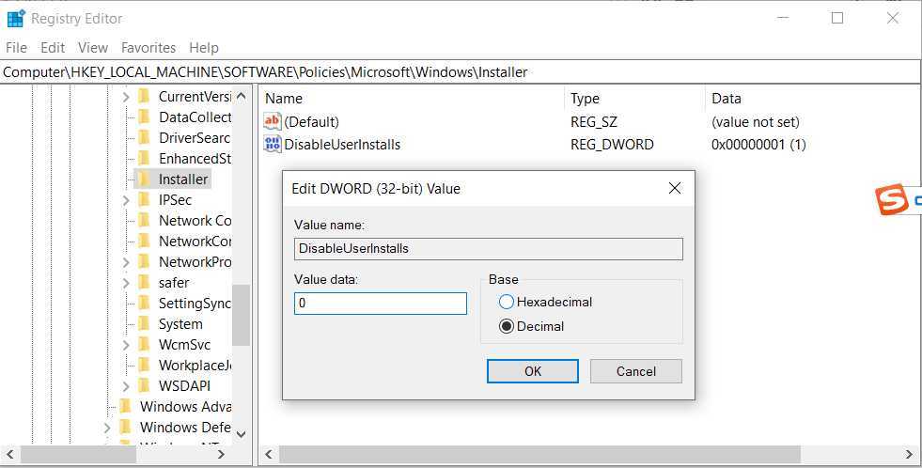This screenshot has height=468, width=922.
Task: Click the DisableUserInstalls DWORD icon
Action: (273, 144)
